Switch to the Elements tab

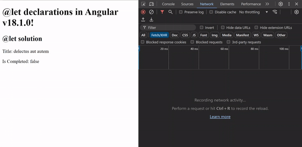click(227, 4)
